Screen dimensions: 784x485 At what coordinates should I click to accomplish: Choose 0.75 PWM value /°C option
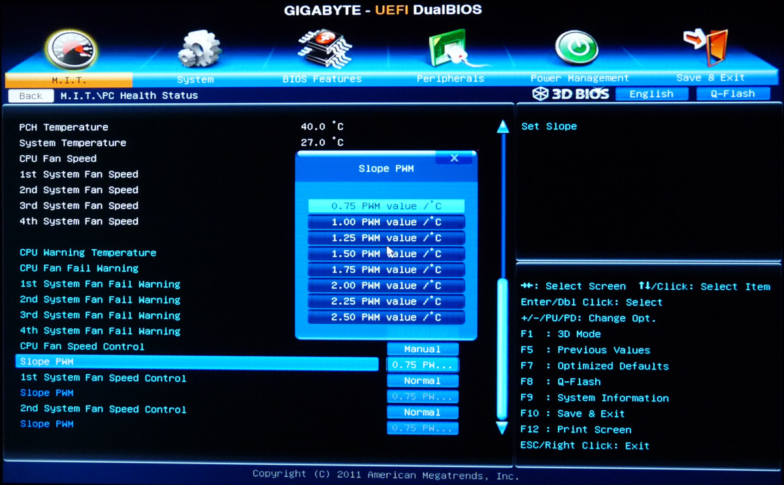pos(386,206)
